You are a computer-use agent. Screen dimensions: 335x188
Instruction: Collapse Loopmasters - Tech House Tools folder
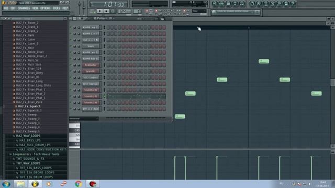point(36,154)
